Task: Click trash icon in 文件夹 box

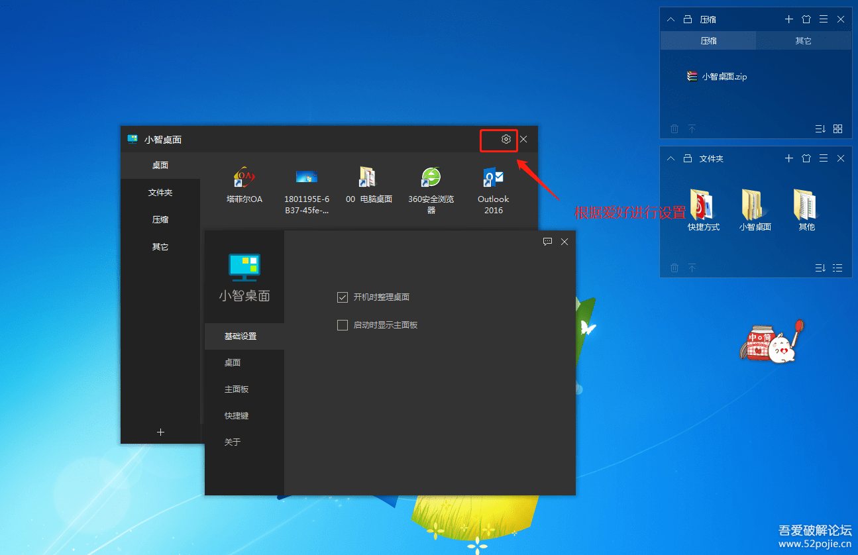Action: 674,268
